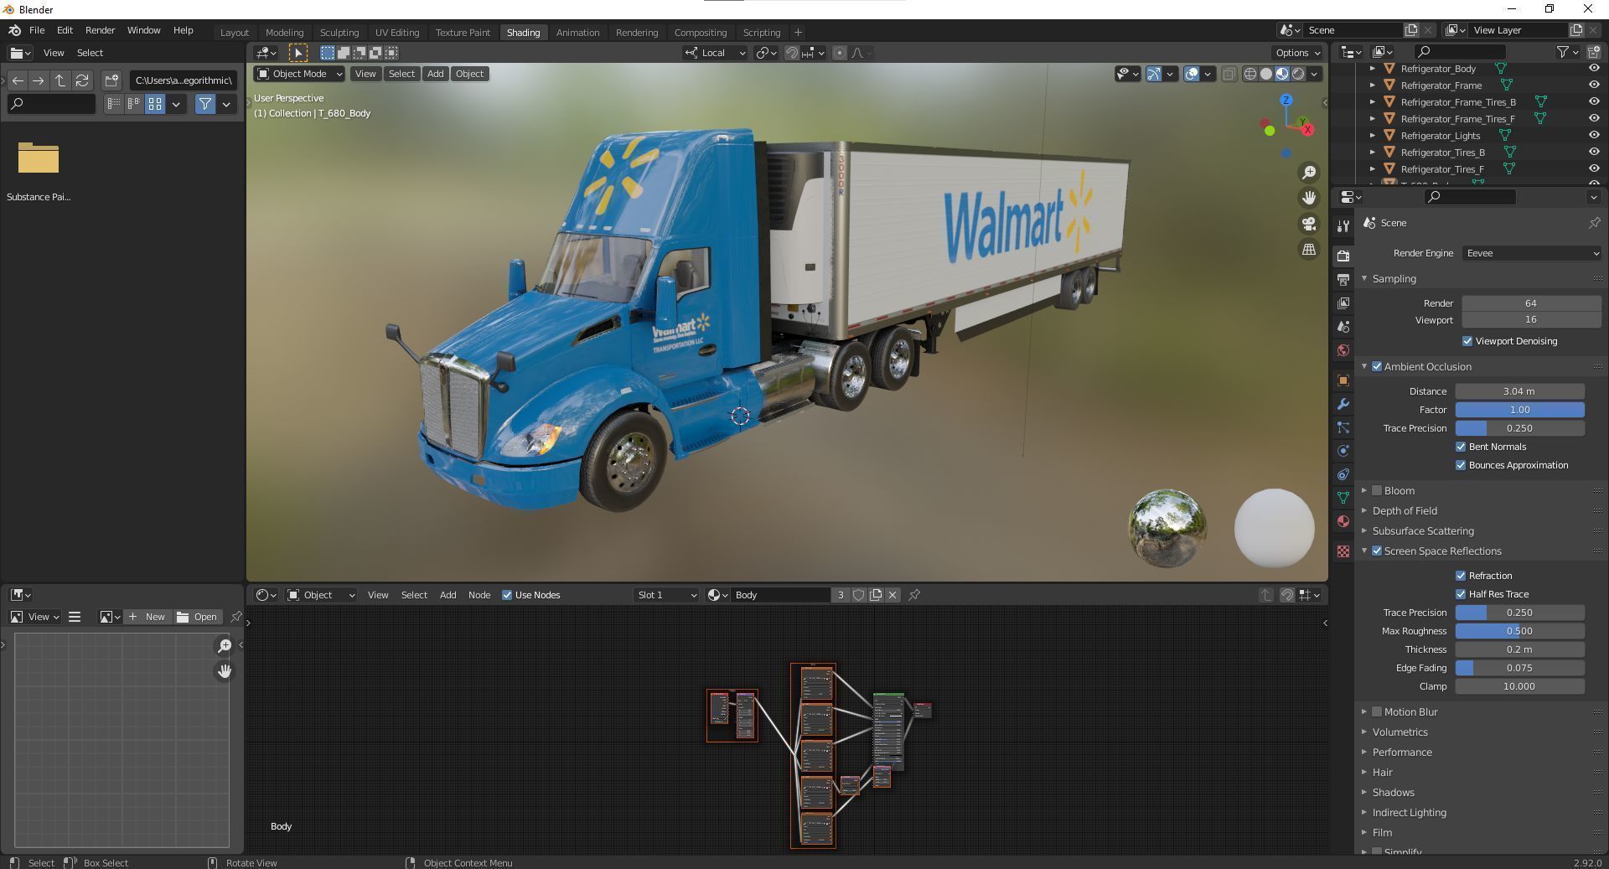Select rendered viewport shading mode
The image size is (1609, 869).
(1298, 74)
